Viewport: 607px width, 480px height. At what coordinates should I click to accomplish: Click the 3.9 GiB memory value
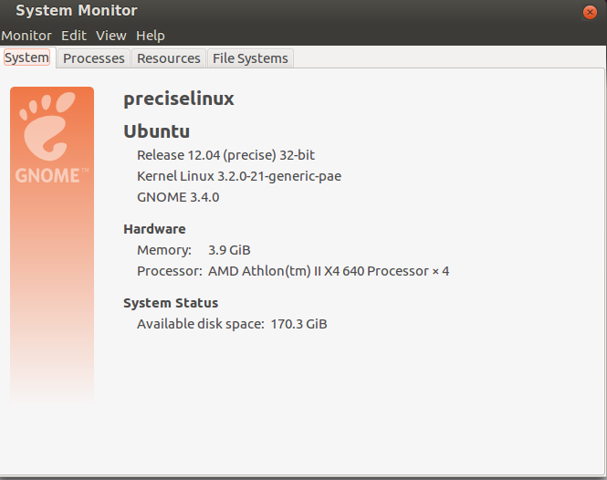229,250
